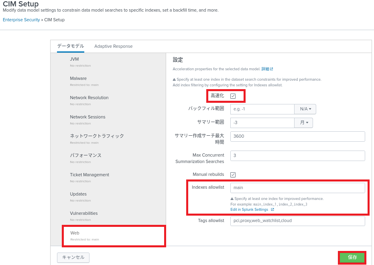Click the キャンセル cancel button
374x265 pixels.
(73, 257)
